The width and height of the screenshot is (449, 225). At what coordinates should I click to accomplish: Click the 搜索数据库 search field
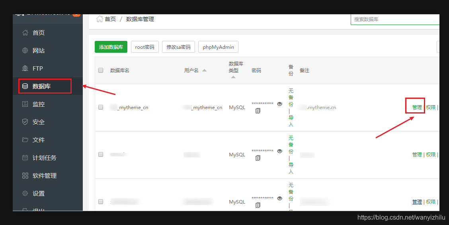pos(394,19)
